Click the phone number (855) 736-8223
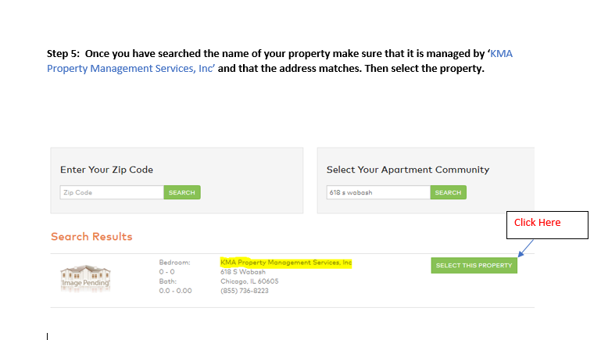The width and height of the screenshot is (601, 340). tap(244, 291)
